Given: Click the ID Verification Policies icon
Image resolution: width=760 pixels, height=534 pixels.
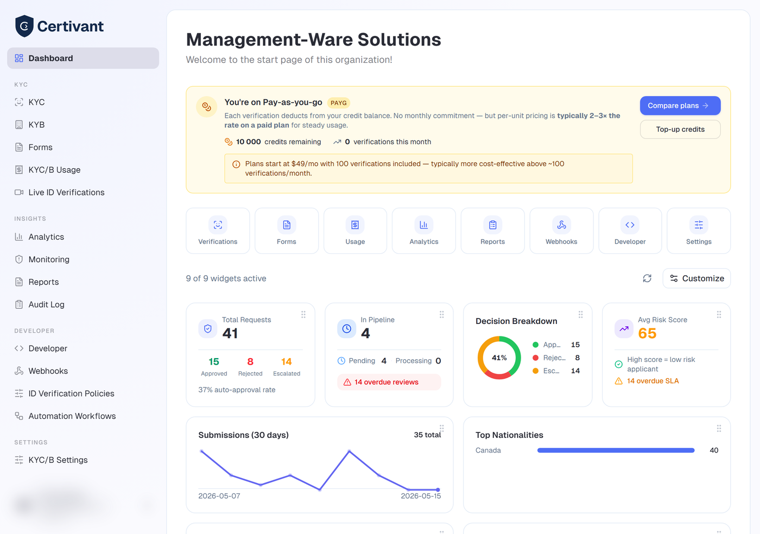Looking at the screenshot, I should point(19,393).
